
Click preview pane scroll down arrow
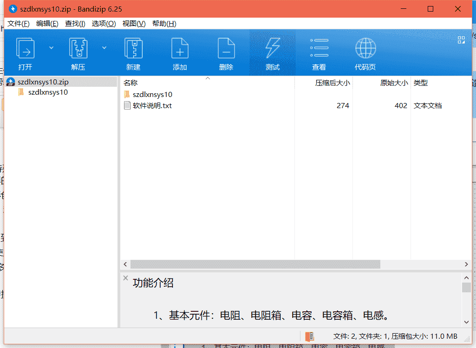[467, 322]
